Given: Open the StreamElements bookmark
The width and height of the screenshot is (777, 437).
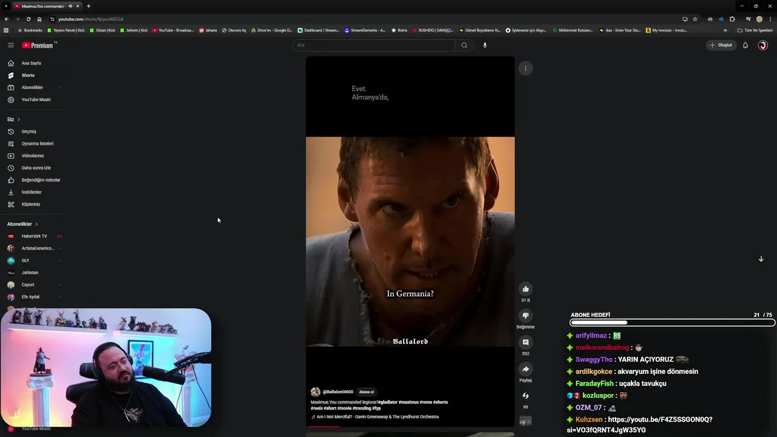Looking at the screenshot, I should click(x=364, y=30).
